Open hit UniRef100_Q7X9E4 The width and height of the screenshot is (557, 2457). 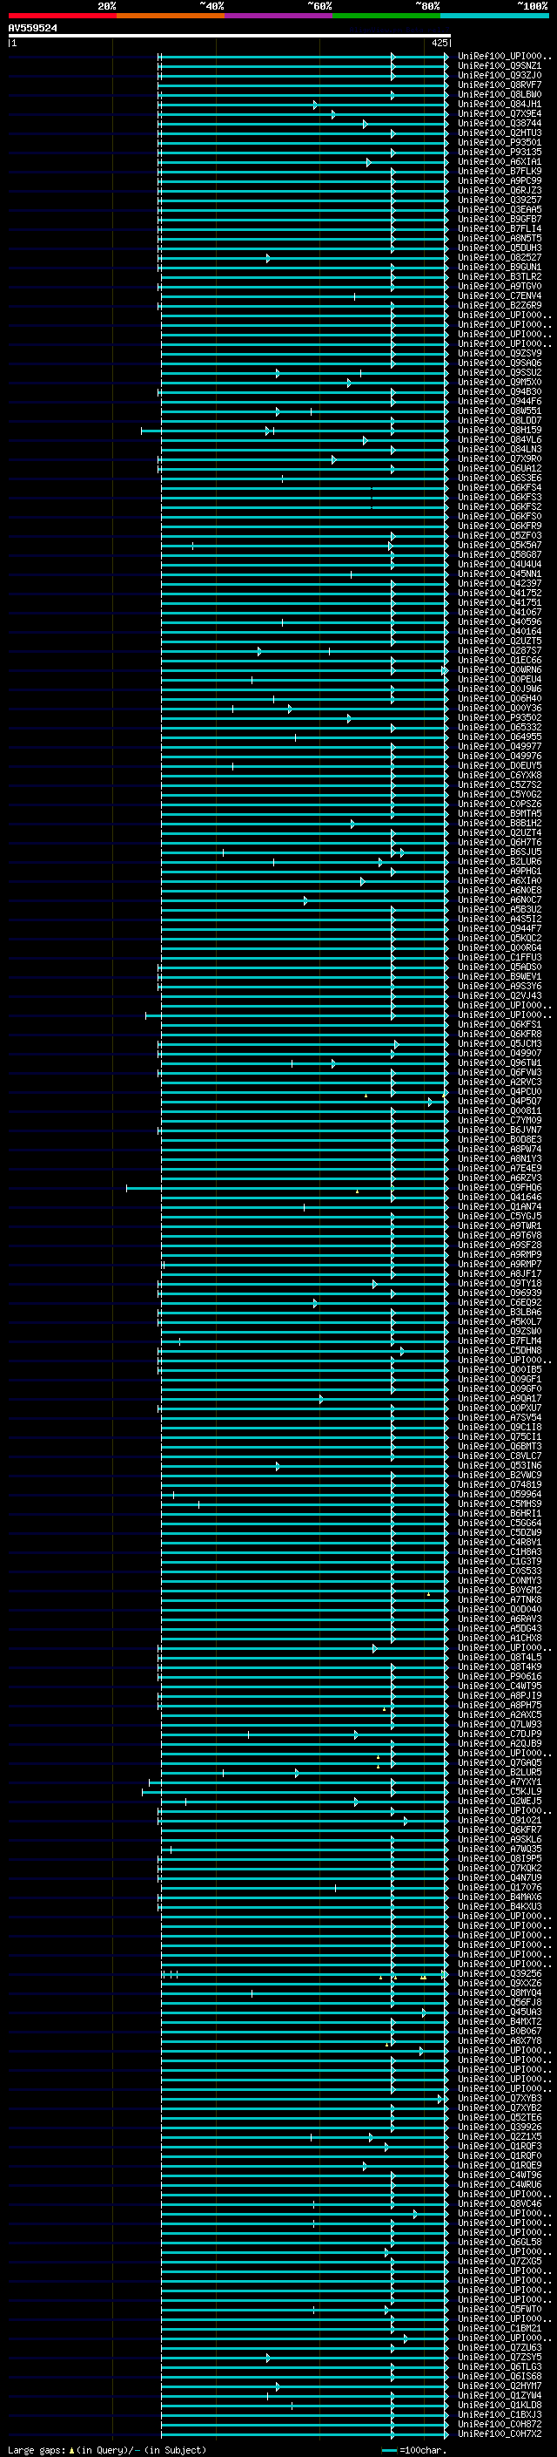point(500,113)
